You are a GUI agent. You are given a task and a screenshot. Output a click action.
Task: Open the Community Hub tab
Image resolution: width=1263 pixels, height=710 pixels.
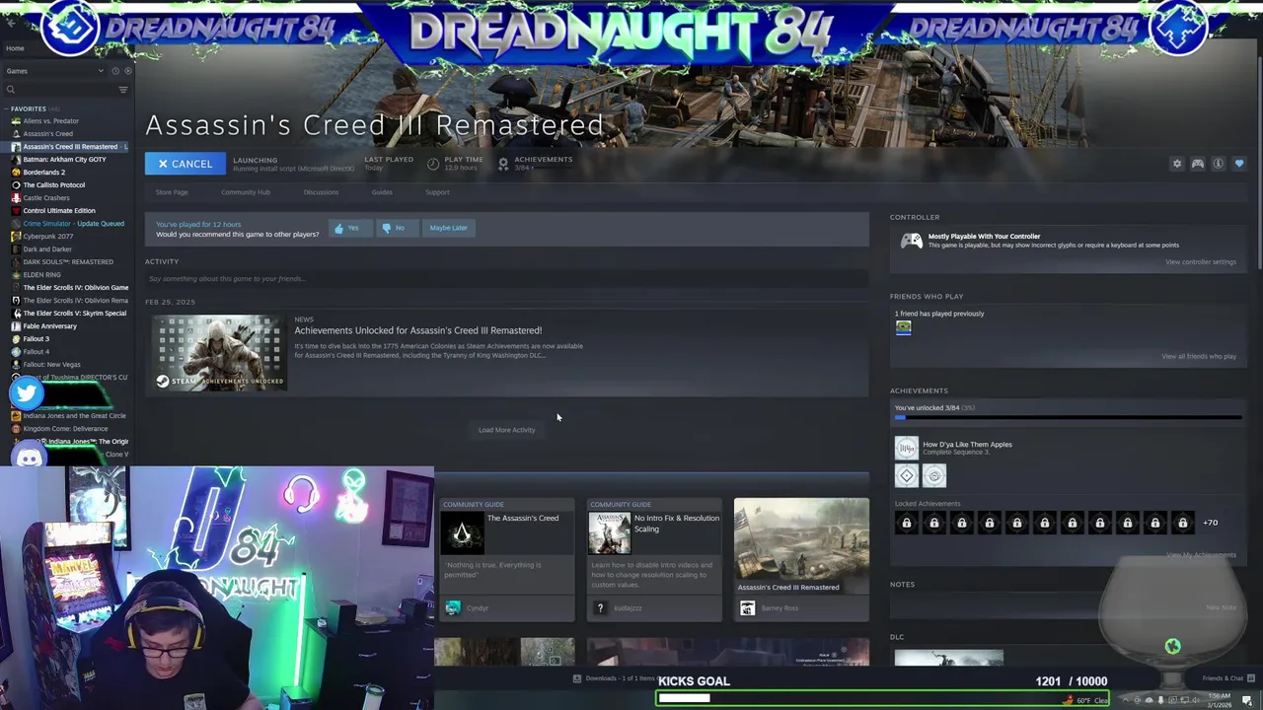[246, 192]
